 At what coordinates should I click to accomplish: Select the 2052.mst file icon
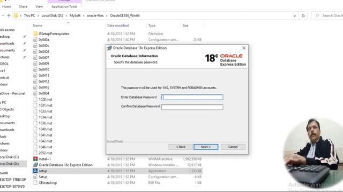coord(35,153)
